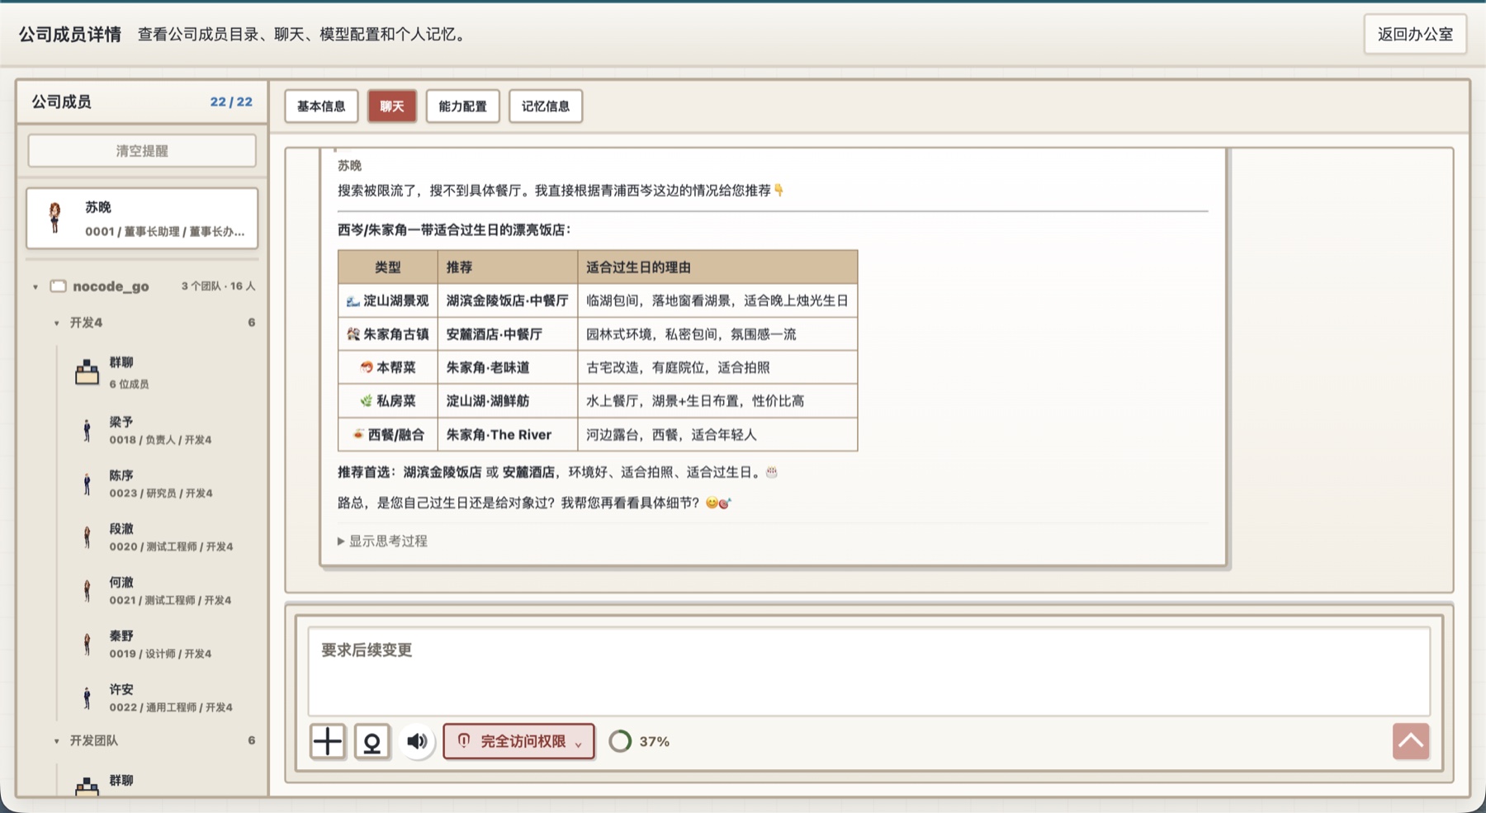
Task: Click the 开发4 群聊 group icon
Action: pyautogui.click(x=87, y=372)
